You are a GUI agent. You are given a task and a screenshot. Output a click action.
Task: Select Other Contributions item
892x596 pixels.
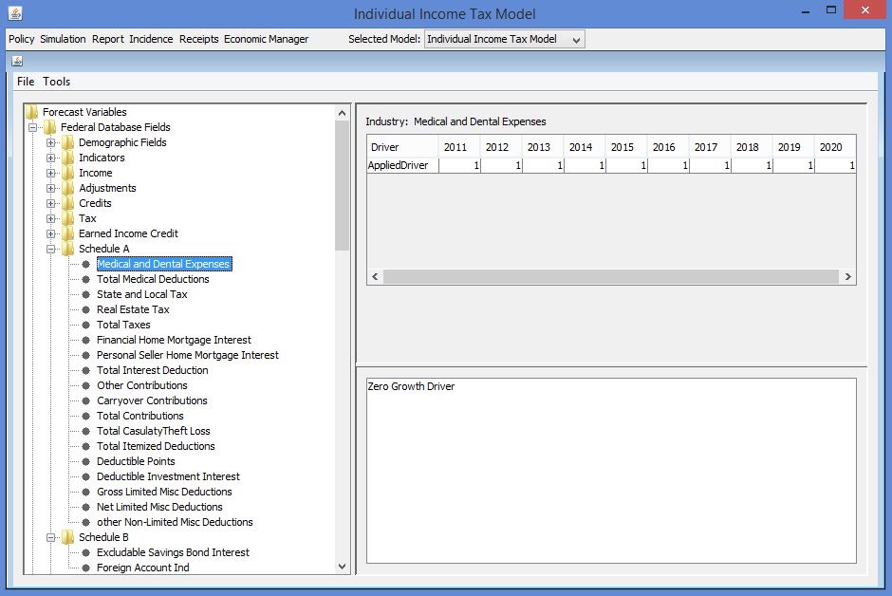[141, 385]
